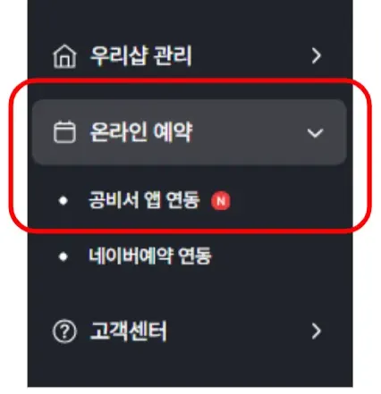
Task: Expand 우리샵 관리 with its right chevron
Action: 316,56
